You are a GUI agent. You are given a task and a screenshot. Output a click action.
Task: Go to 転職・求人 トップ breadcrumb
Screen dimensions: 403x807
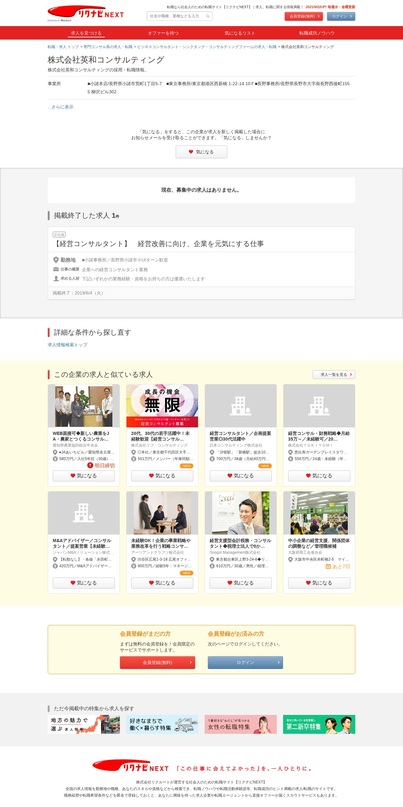63,47
